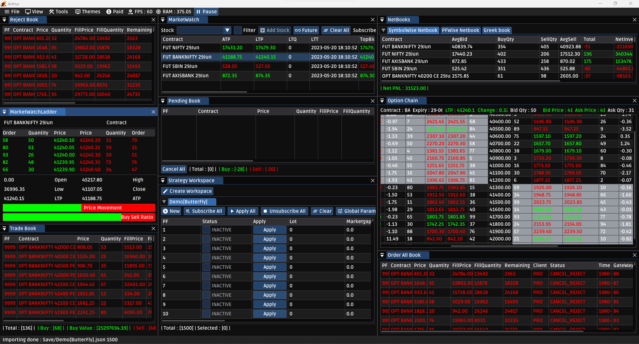Image resolution: width=639 pixels, height=344 pixels.
Task: Toggle status checkbox for strategy row 8
Action: point(206,295)
